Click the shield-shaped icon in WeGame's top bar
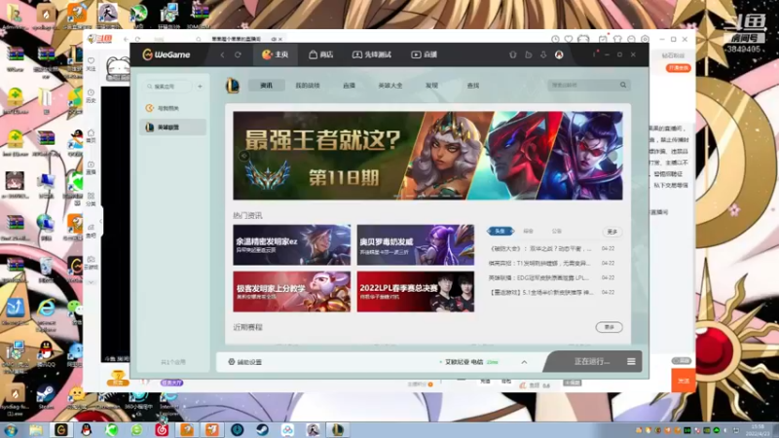The height and width of the screenshot is (438, 779). click(x=513, y=55)
